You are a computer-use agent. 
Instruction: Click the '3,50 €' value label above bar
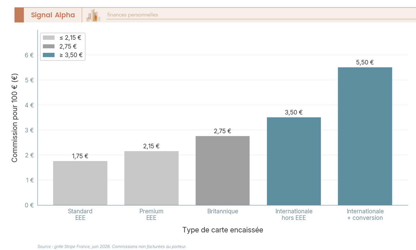click(294, 112)
